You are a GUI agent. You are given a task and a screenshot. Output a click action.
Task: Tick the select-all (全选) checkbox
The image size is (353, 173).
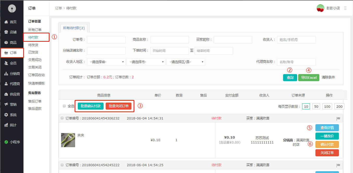coord(64,106)
